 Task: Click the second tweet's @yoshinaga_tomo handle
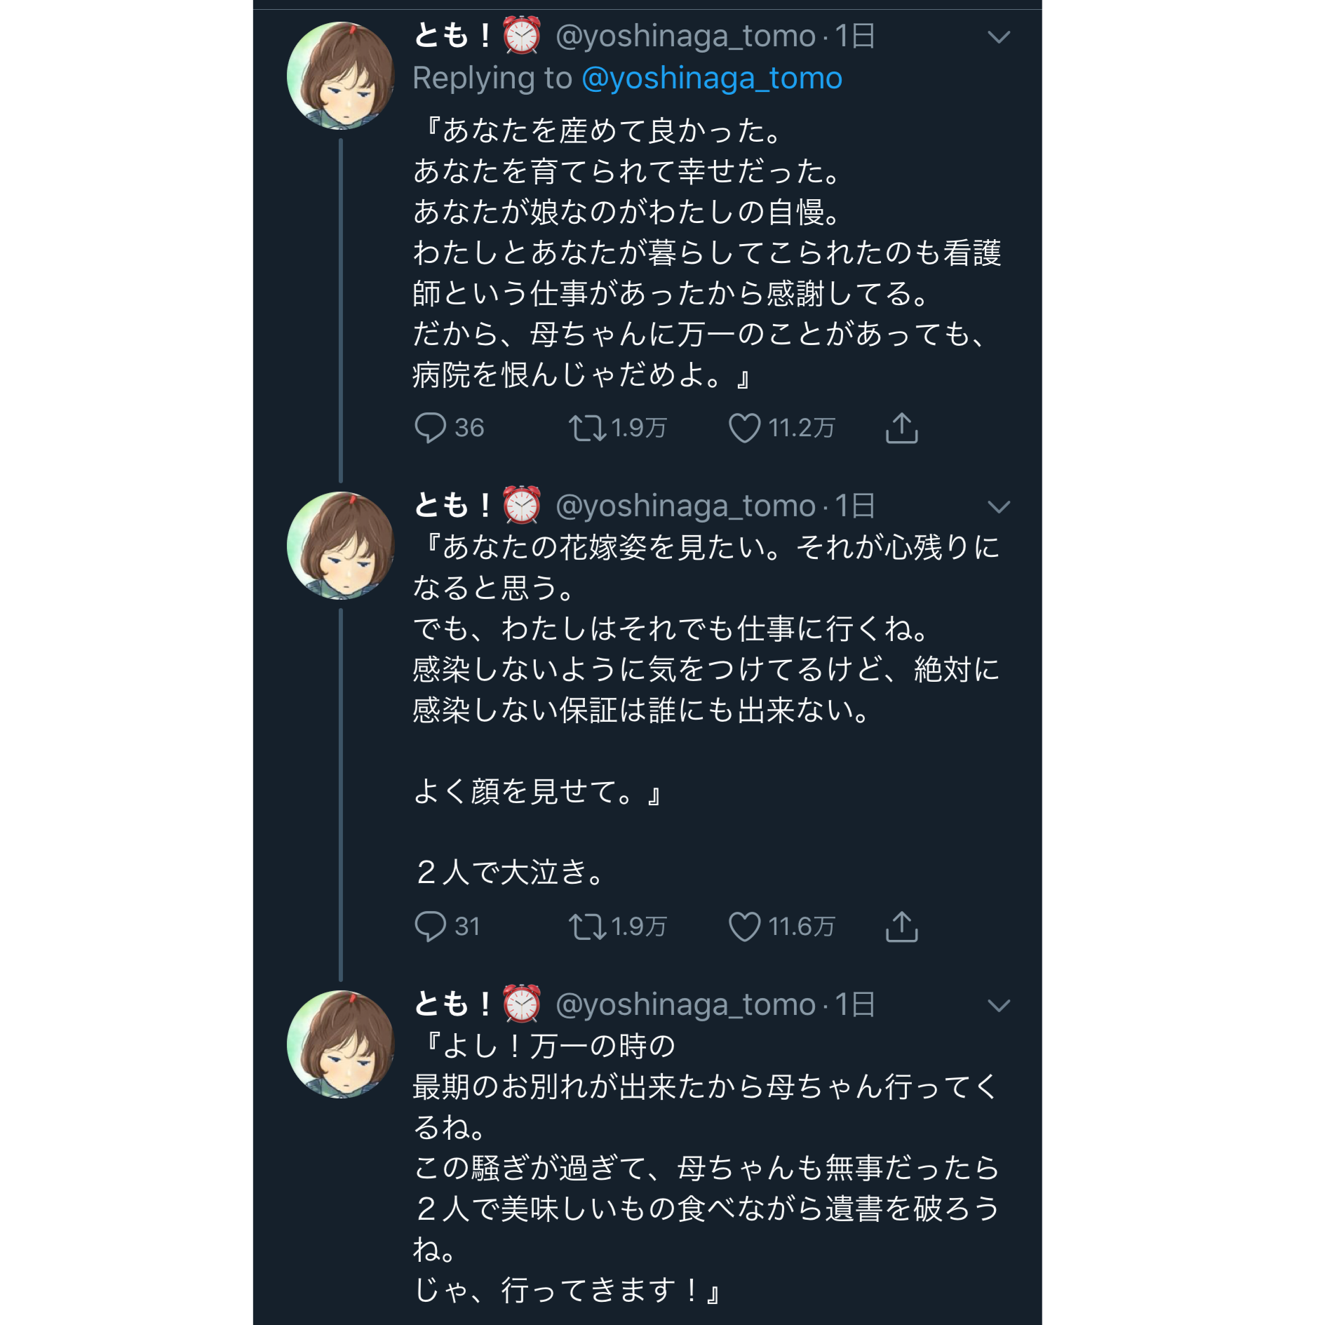[x=685, y=506]
